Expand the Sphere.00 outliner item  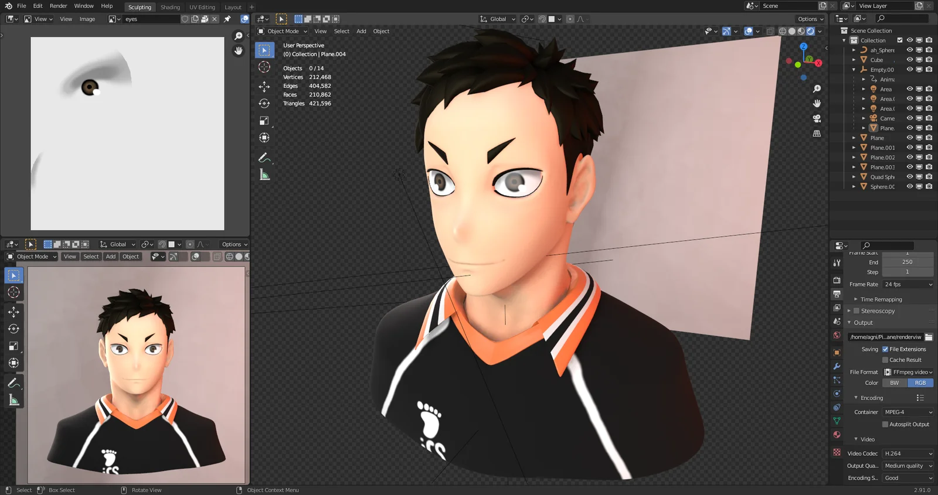point(854,187)
